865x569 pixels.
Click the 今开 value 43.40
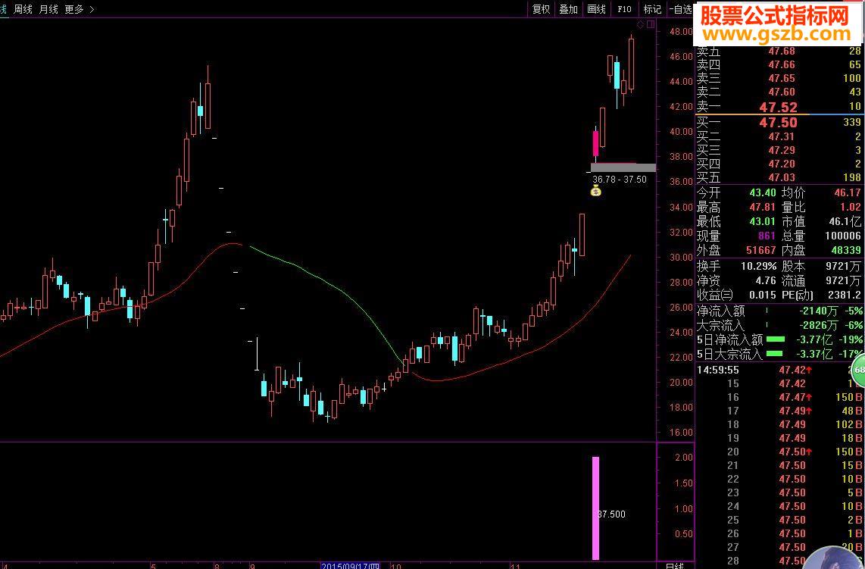(x=763, y=192)
